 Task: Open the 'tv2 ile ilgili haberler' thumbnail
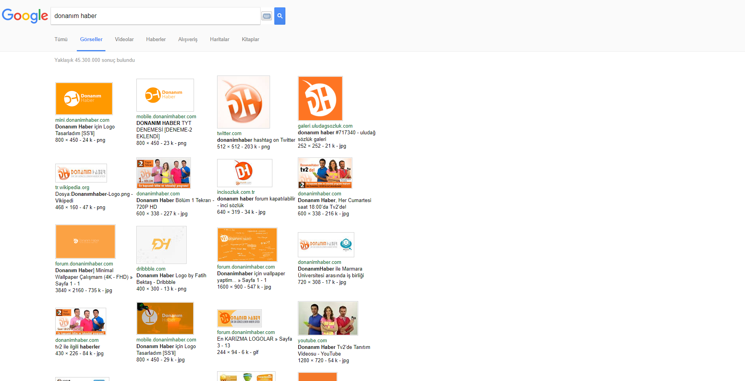pyautogui.click(x=81, y=321)
